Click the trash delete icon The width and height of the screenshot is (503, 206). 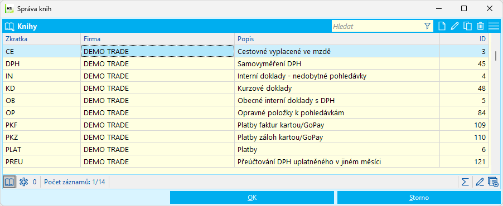click(x=480, y=26)
